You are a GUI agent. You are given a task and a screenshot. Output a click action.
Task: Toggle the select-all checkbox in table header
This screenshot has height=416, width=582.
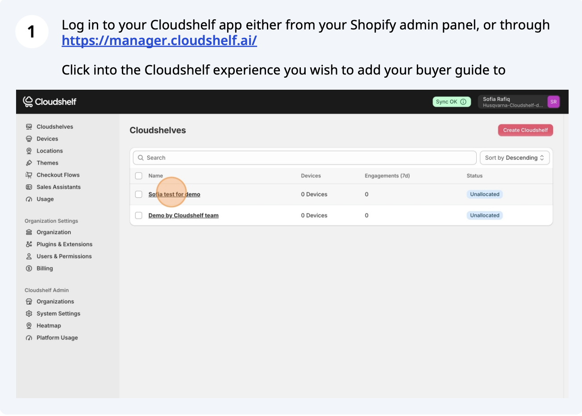coord(139,176)
